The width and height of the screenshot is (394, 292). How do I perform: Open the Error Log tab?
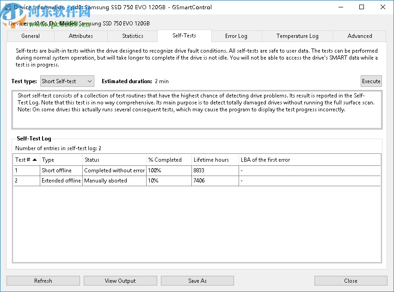click(x=236, y=36)
